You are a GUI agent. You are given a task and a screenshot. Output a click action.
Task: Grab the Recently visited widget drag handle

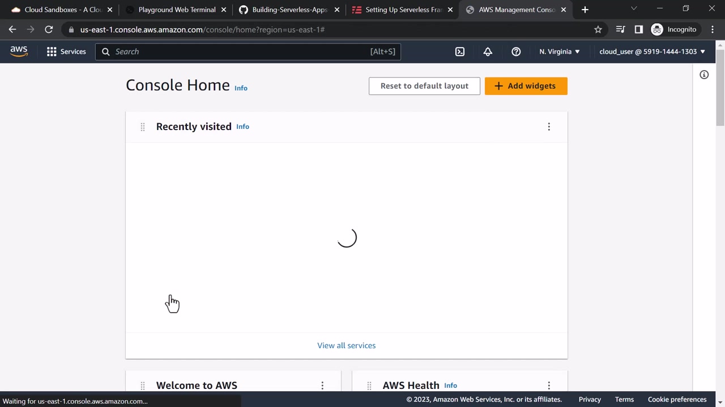[x=143, y=127]
